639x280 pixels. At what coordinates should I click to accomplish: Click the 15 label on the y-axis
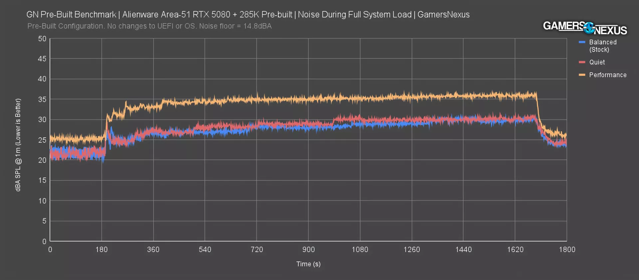[x=42, y=180]
